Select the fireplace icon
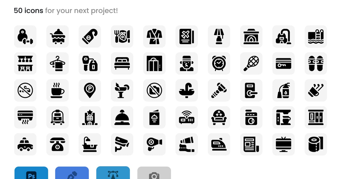This screenshot has width=342, height=179. pyautogui.click(x=251, y=36)
